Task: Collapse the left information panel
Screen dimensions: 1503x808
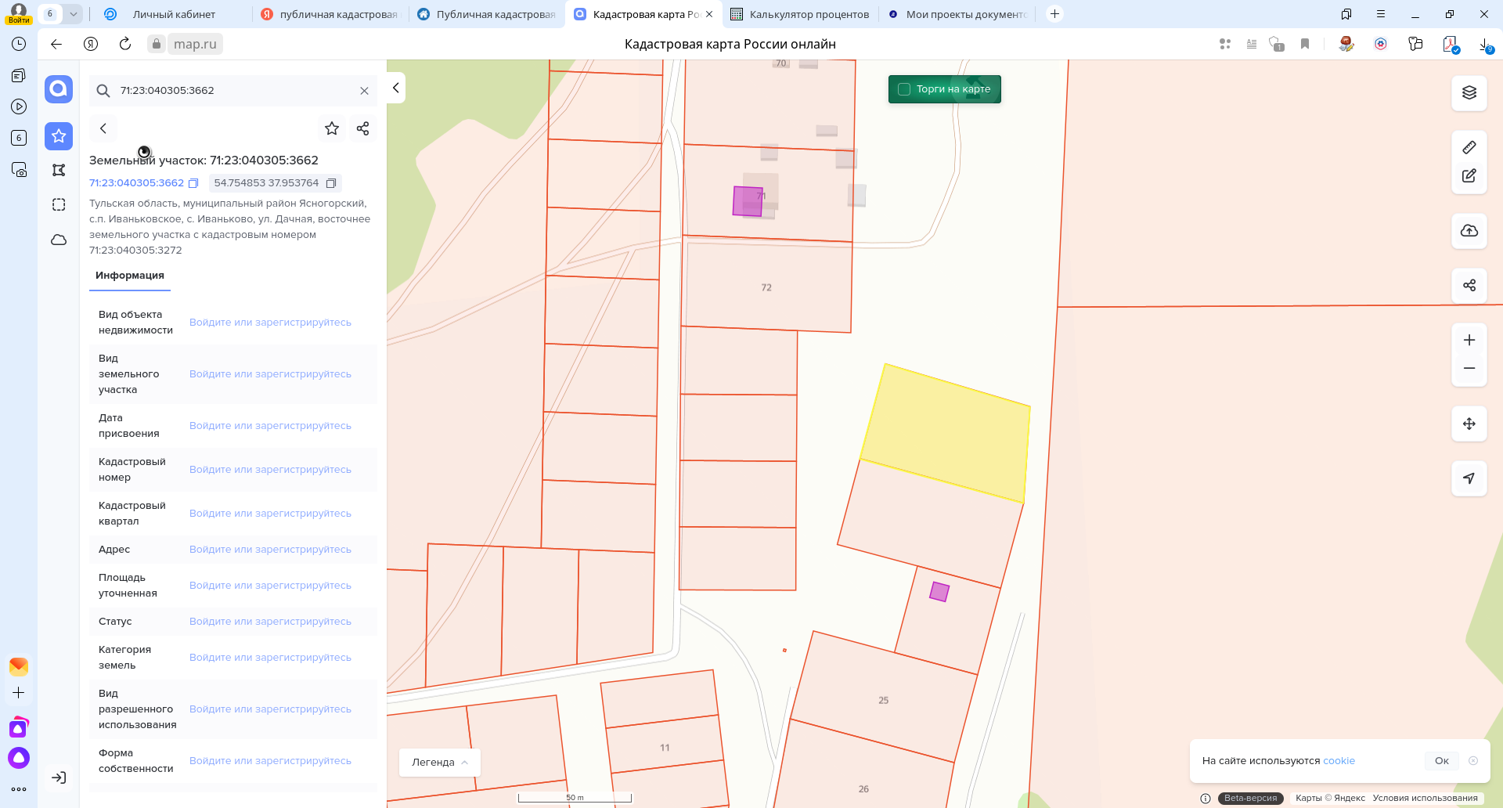Action: tap(396, 88)
